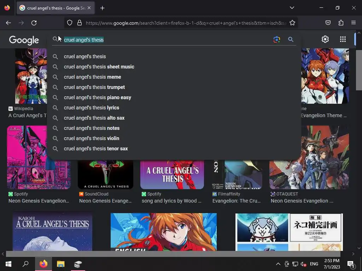Open the clock showing 2:53 PM

332,264
